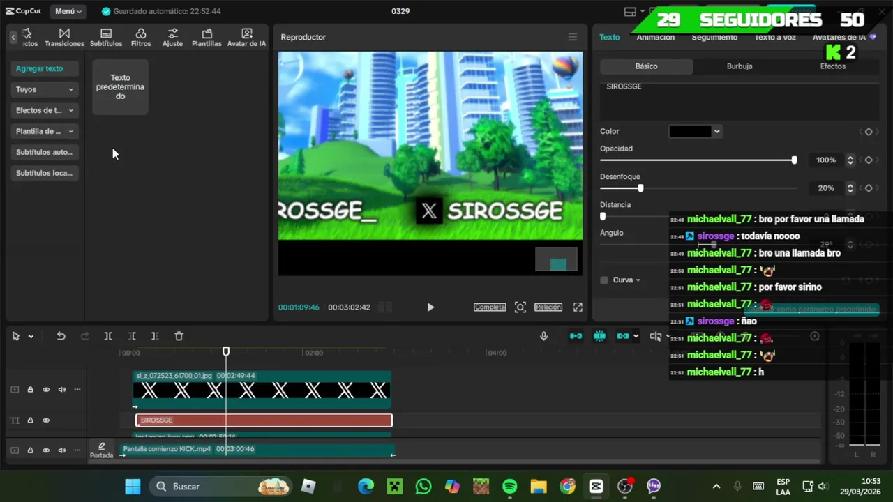Viewport: 893px width, 502px height.
Task: Open the Reproductor panel hamburger menu
Action: point(572,37)
